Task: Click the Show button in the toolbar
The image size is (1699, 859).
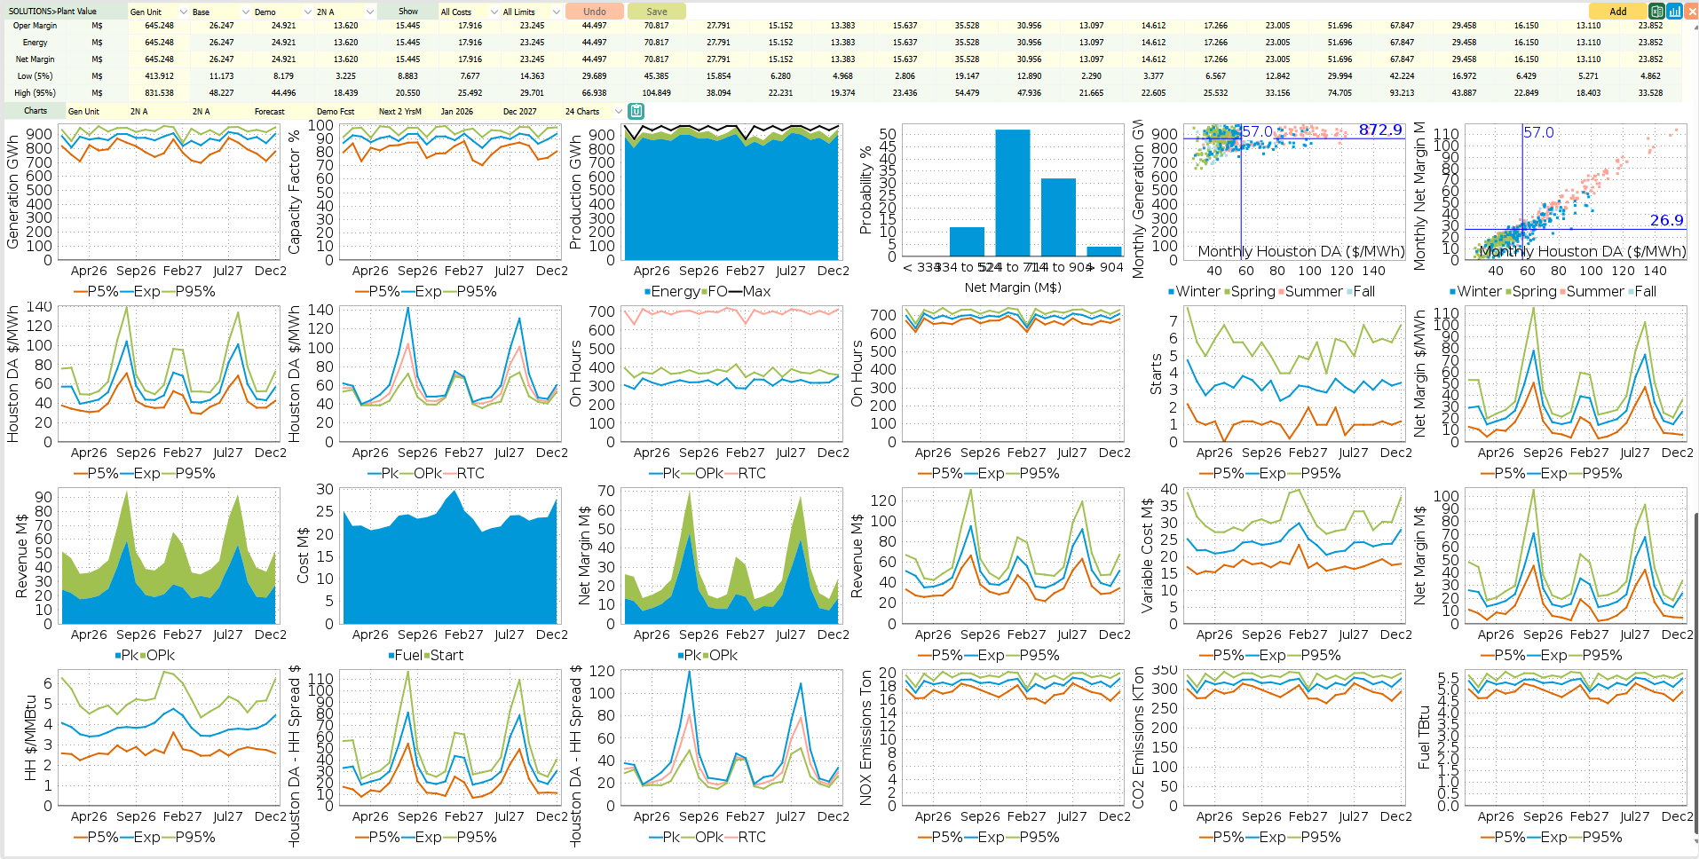Action: tap(407, 12)
